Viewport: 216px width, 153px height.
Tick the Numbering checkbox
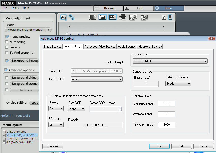[x=7, y=42]
